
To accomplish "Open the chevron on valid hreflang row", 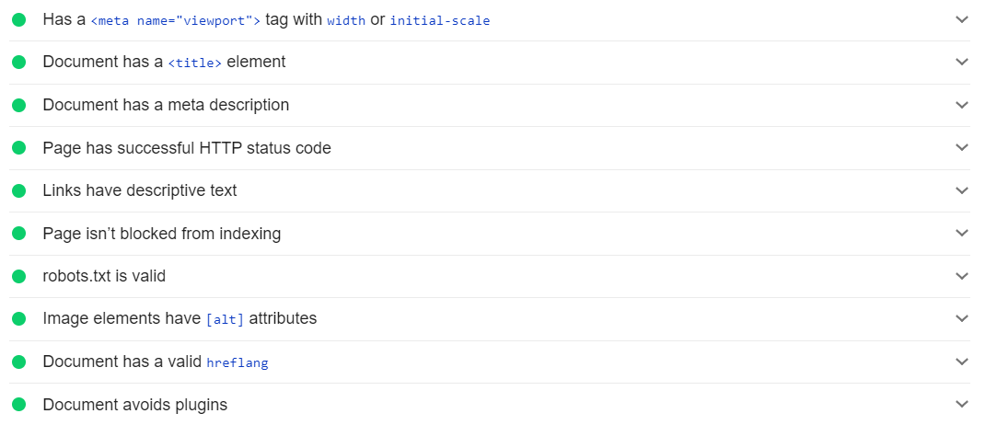I will coord(962,362).
